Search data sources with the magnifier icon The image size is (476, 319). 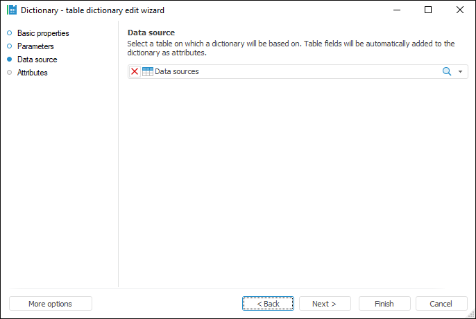[x=447, y=71]
